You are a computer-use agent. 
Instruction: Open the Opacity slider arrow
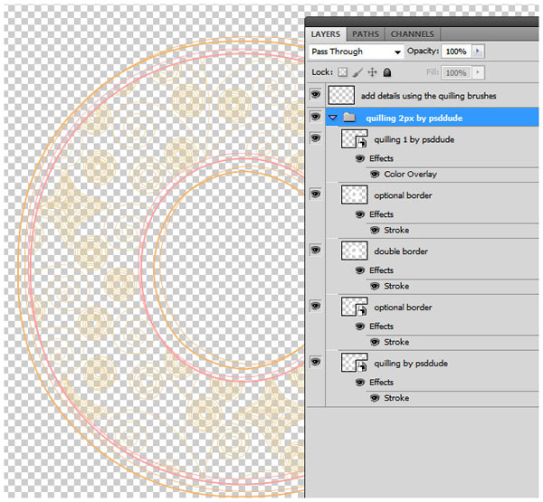[x=478, y=52]
